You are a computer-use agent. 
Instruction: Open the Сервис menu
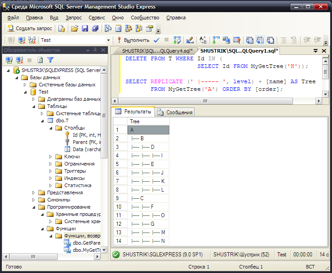[97, 18]
